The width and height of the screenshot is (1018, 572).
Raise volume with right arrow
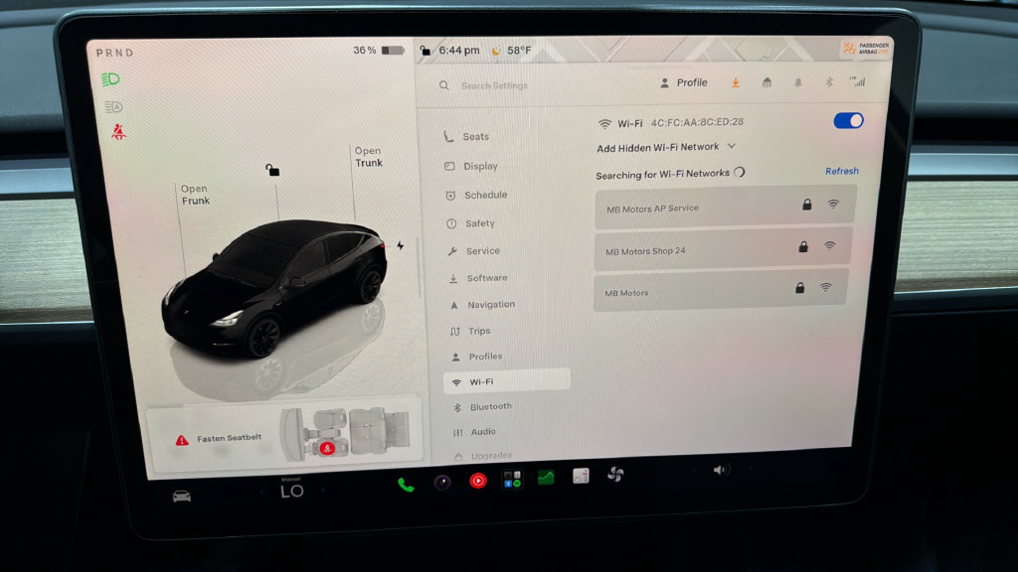click(752, 469)
